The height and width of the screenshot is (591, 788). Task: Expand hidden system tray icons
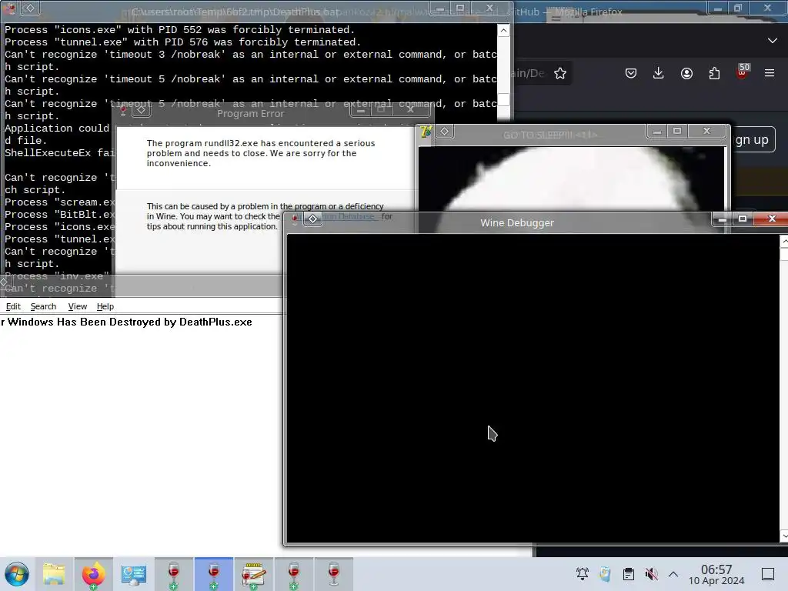(673, 574)
